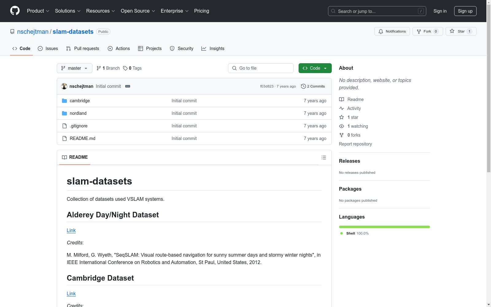Click the nordland folder icon
The height and width of the screenshot is (307, 491).
[64, 113]
